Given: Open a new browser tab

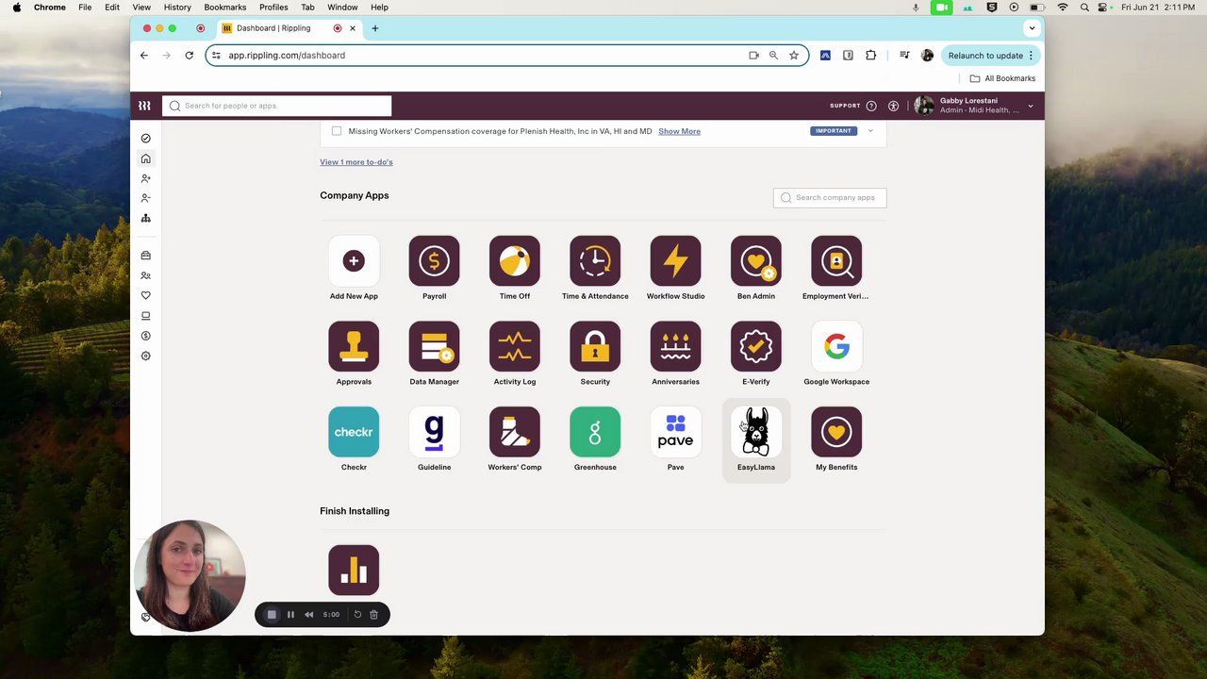Looking at the screenshot, I should tap(374, 28).
